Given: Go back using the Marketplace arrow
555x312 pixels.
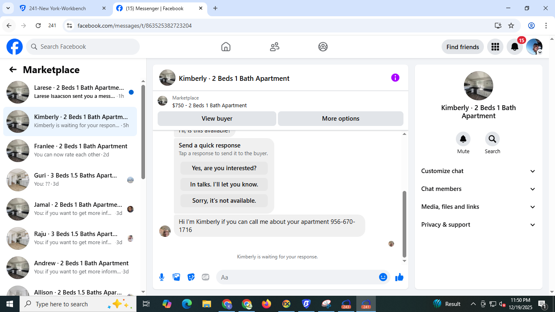Looking at the screenshot, I should (13, 69).
